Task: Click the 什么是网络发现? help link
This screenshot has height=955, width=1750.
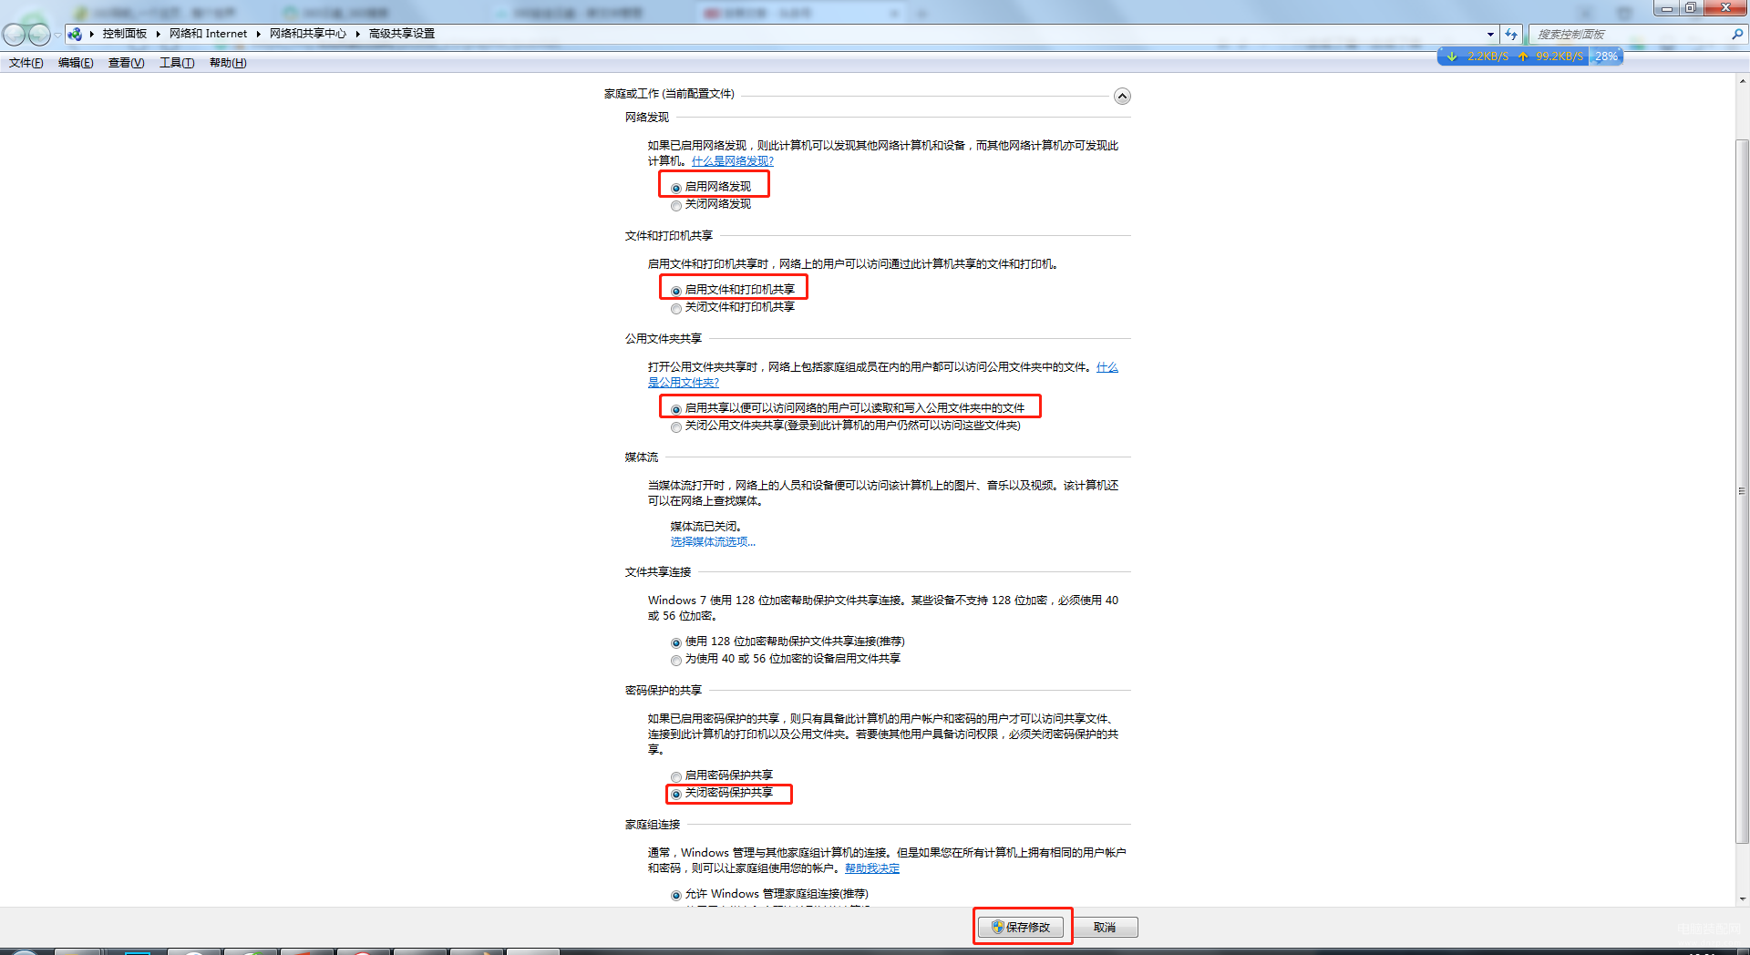Action: point(732,161)
